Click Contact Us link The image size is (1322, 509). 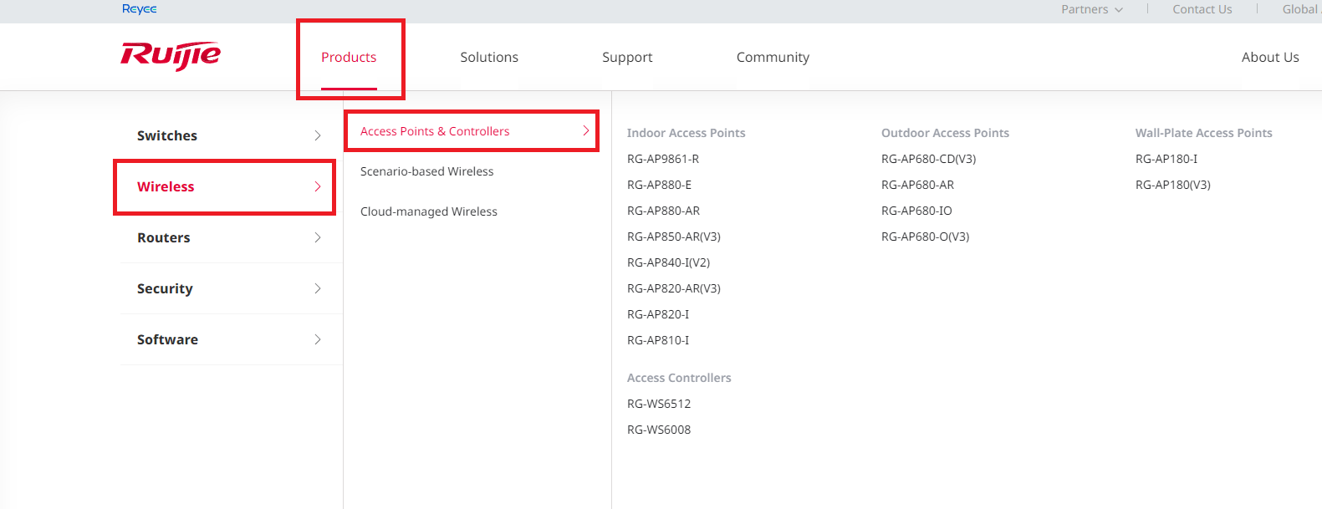coord(1202,9)
